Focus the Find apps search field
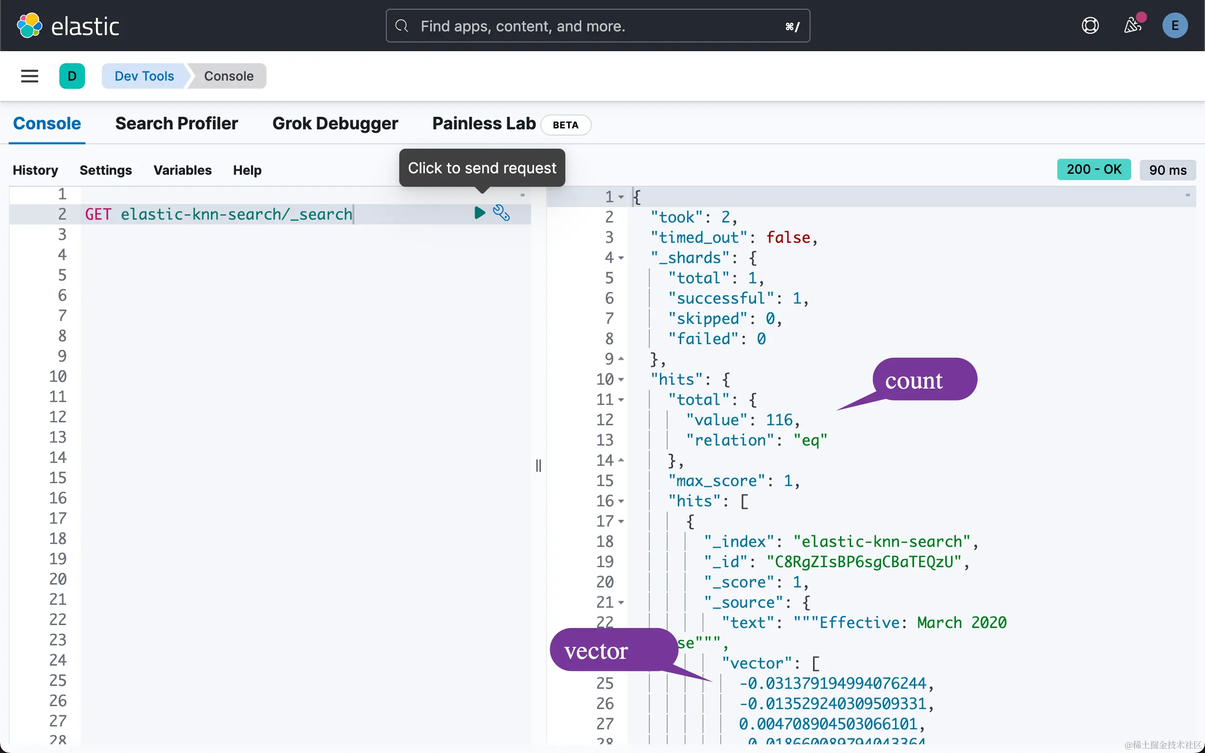The width and height of the screenshot is (1205, 753). 598,26
